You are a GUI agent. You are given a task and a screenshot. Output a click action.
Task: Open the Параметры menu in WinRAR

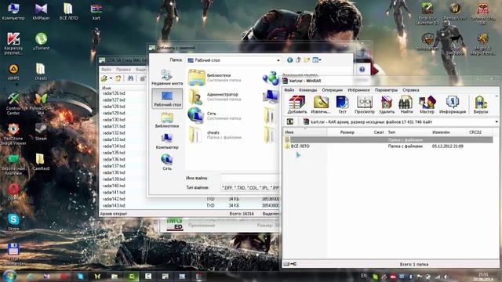click(386, 90)
